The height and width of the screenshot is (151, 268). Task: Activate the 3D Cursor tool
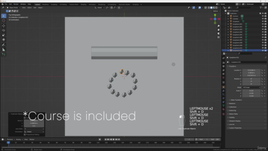(x=4, y=21)
